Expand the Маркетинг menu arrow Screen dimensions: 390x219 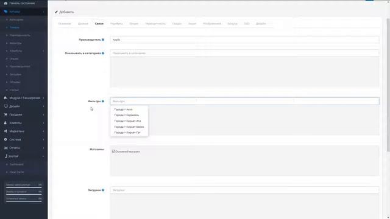43,131
